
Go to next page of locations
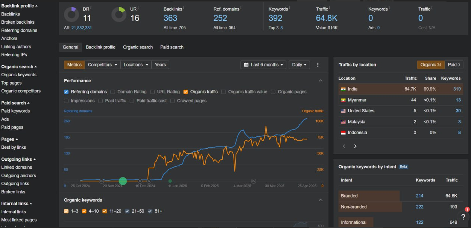(355, 146)
